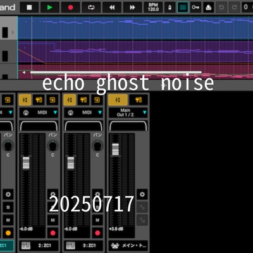Arm channel 2:ZC1 for recording
This screenshot has height=253, width=253.
click(52, 233)
